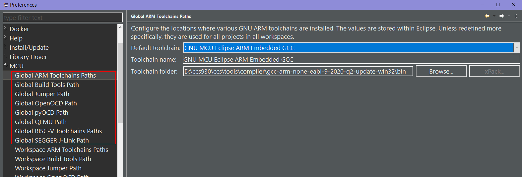Expand the Help preferences node

(5, 37)
